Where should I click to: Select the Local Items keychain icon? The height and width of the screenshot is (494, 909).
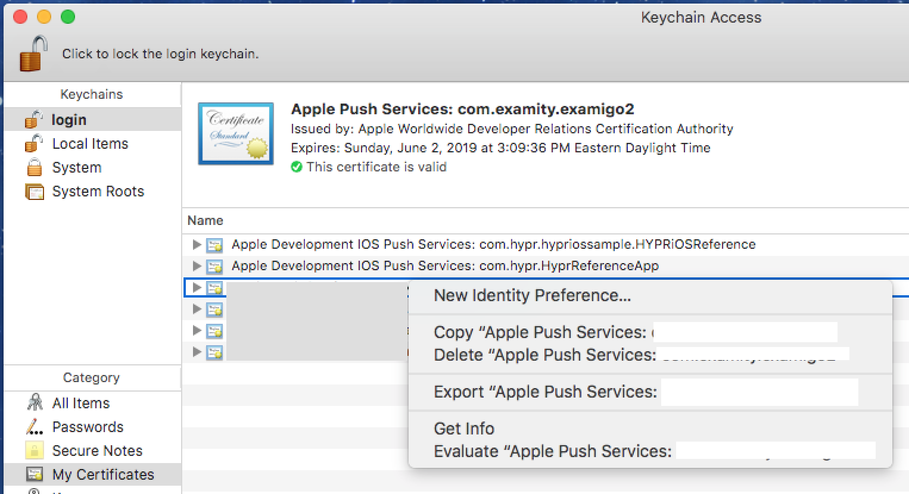33,143
